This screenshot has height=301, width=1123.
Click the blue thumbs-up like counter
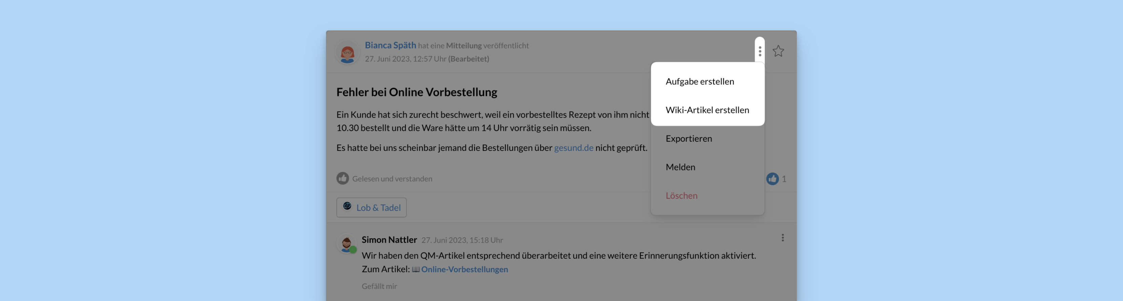pos(773,179)
